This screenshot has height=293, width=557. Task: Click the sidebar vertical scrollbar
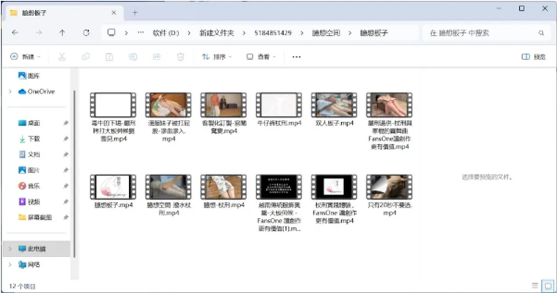(75, 174)
